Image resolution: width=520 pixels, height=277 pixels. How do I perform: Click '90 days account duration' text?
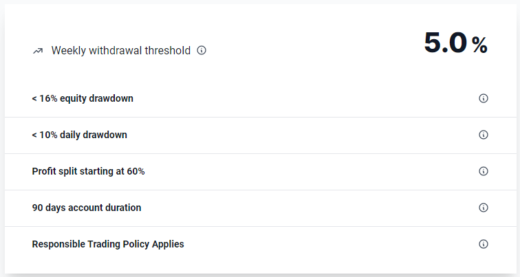click(x=86, y=208)
